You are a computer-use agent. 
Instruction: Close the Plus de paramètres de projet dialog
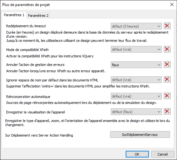[x=172, y=5]
